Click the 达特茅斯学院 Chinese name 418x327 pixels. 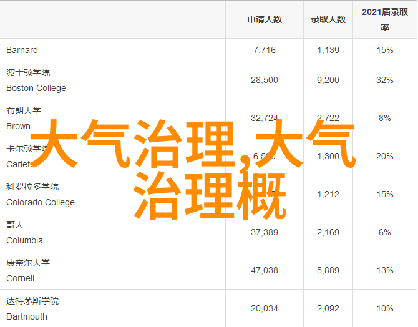click(32, 301)
